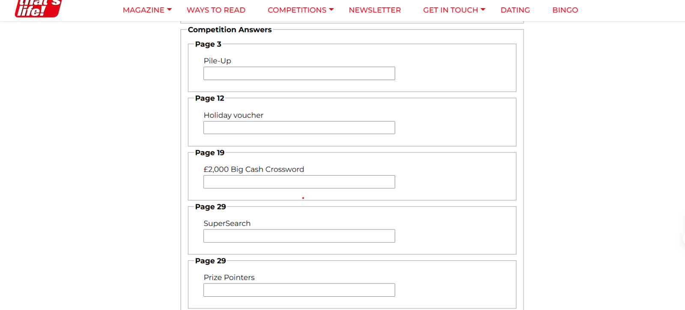Click into the SuperSearch answer field
This screenshot has width=685, height=310.
299,236
